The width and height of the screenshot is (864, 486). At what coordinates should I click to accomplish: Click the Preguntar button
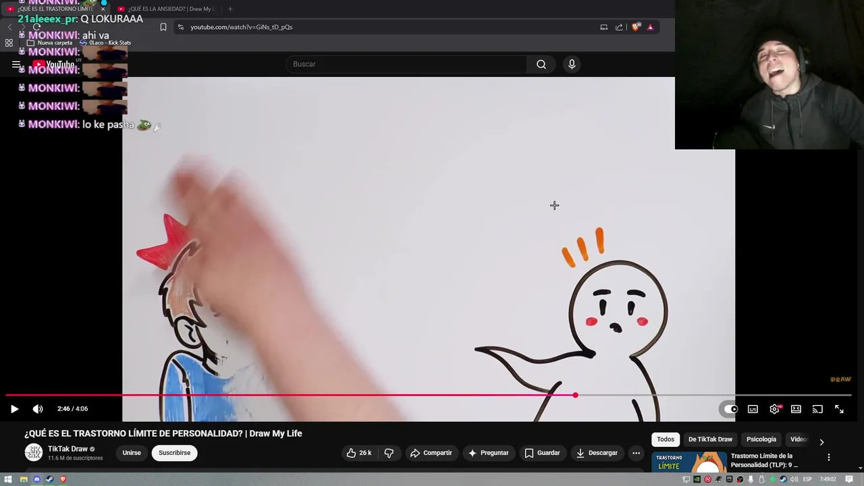[x=488, y=453]
